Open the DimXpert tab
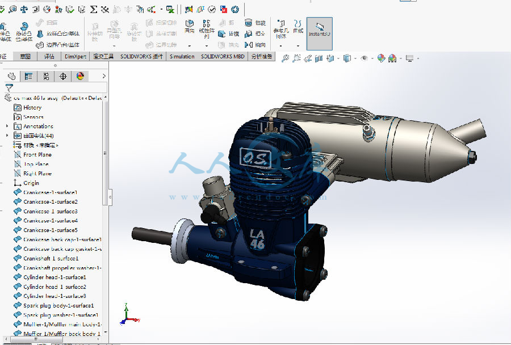 pyautogui.click(x=76, y=56)
